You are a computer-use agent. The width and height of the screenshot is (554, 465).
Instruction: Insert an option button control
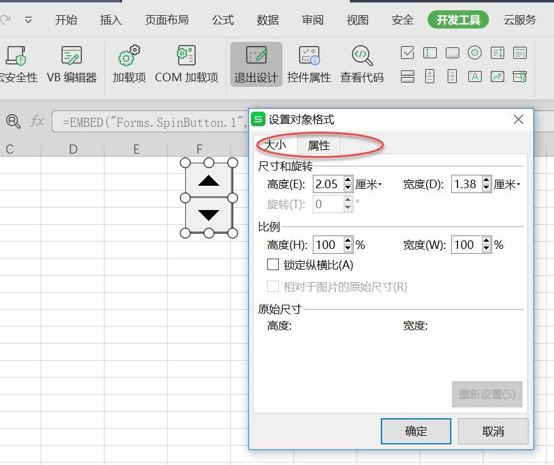point(474,53)
